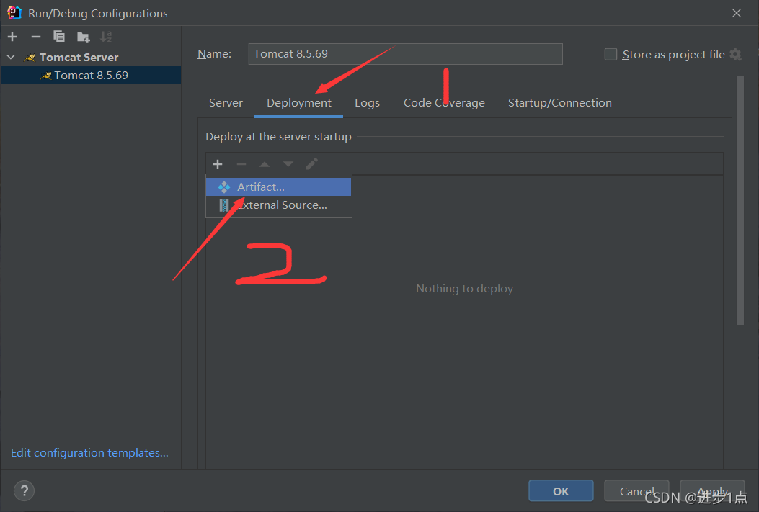Copy the selected configuration
This screenshot has width=759, height=512.
pyautogui.click(x=59, y=37)
